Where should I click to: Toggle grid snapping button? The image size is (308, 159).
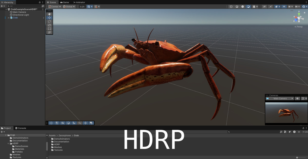[95, 7]
